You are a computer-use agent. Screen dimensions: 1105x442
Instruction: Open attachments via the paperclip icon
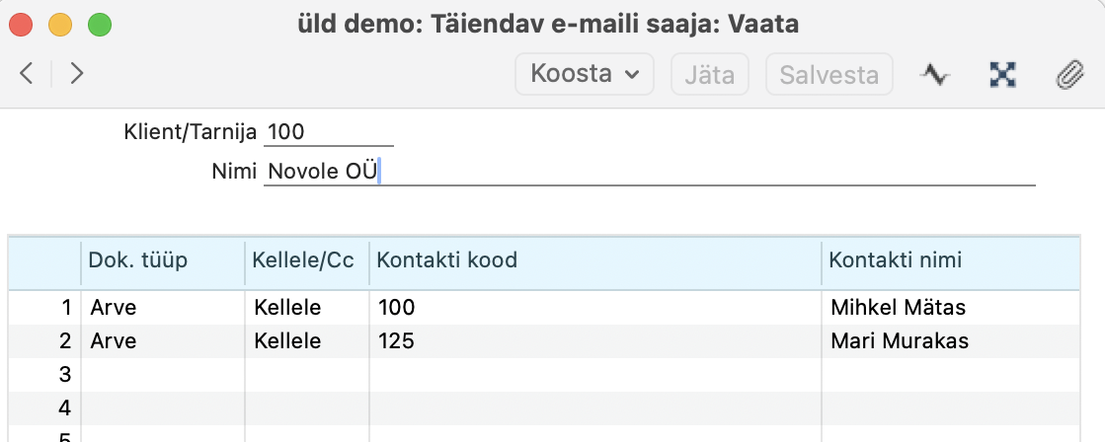1068,75
